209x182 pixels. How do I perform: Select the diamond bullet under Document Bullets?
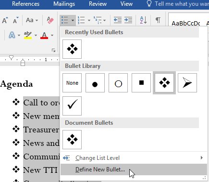click(x=72, y=140)
